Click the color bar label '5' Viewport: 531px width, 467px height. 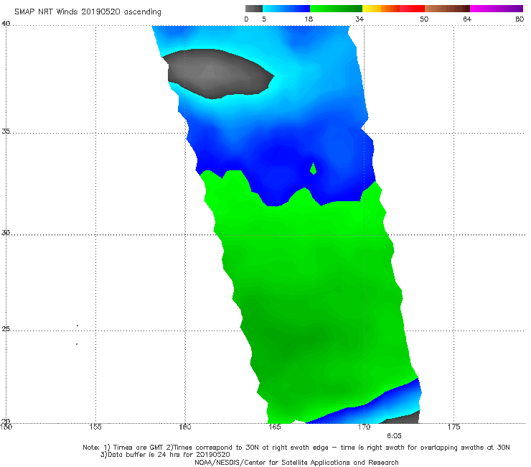tap(264, 19)
